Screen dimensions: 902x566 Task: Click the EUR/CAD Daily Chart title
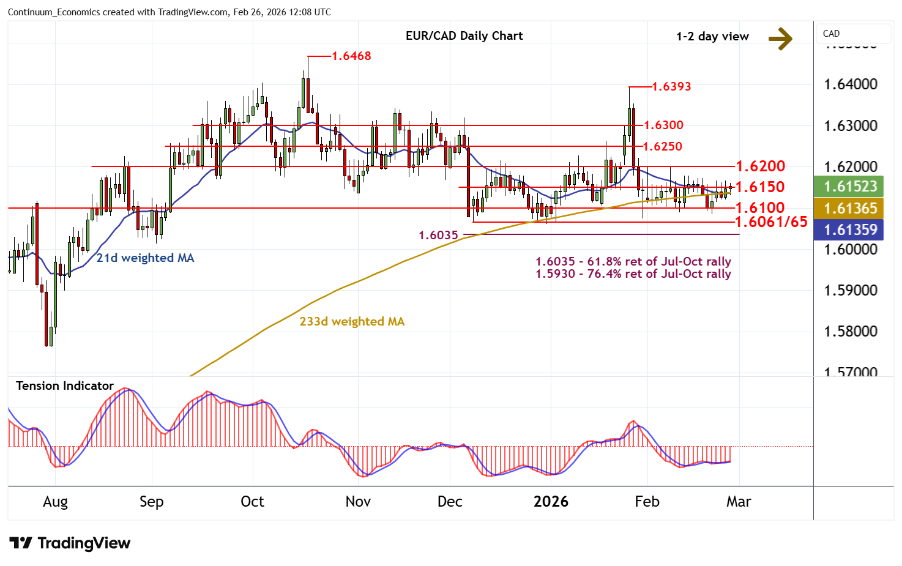(x=464, y=36)
